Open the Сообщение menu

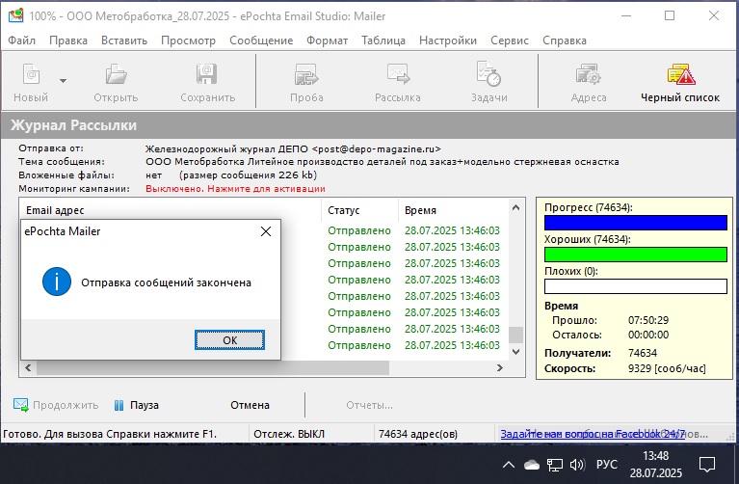point(261,40)
